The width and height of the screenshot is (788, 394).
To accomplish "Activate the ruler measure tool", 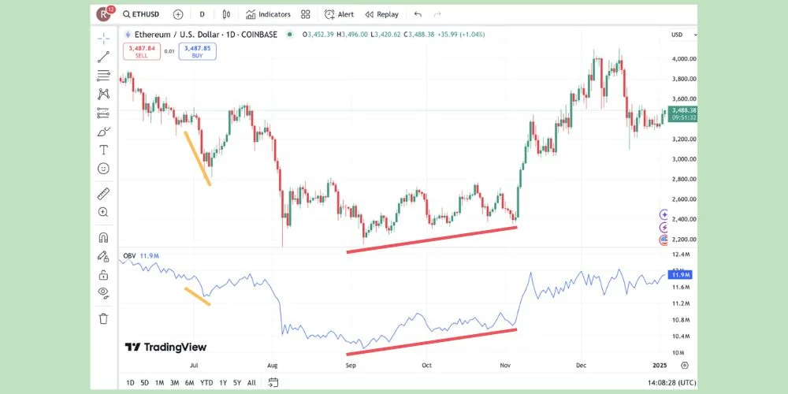I will point(103,194).
